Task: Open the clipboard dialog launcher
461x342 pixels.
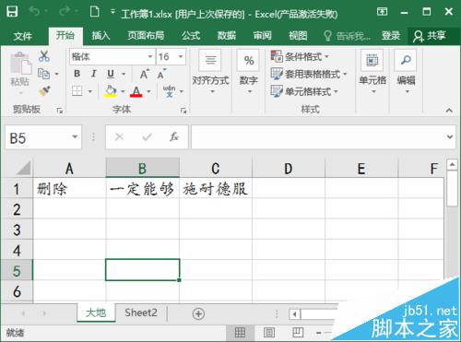Action: 60,111
